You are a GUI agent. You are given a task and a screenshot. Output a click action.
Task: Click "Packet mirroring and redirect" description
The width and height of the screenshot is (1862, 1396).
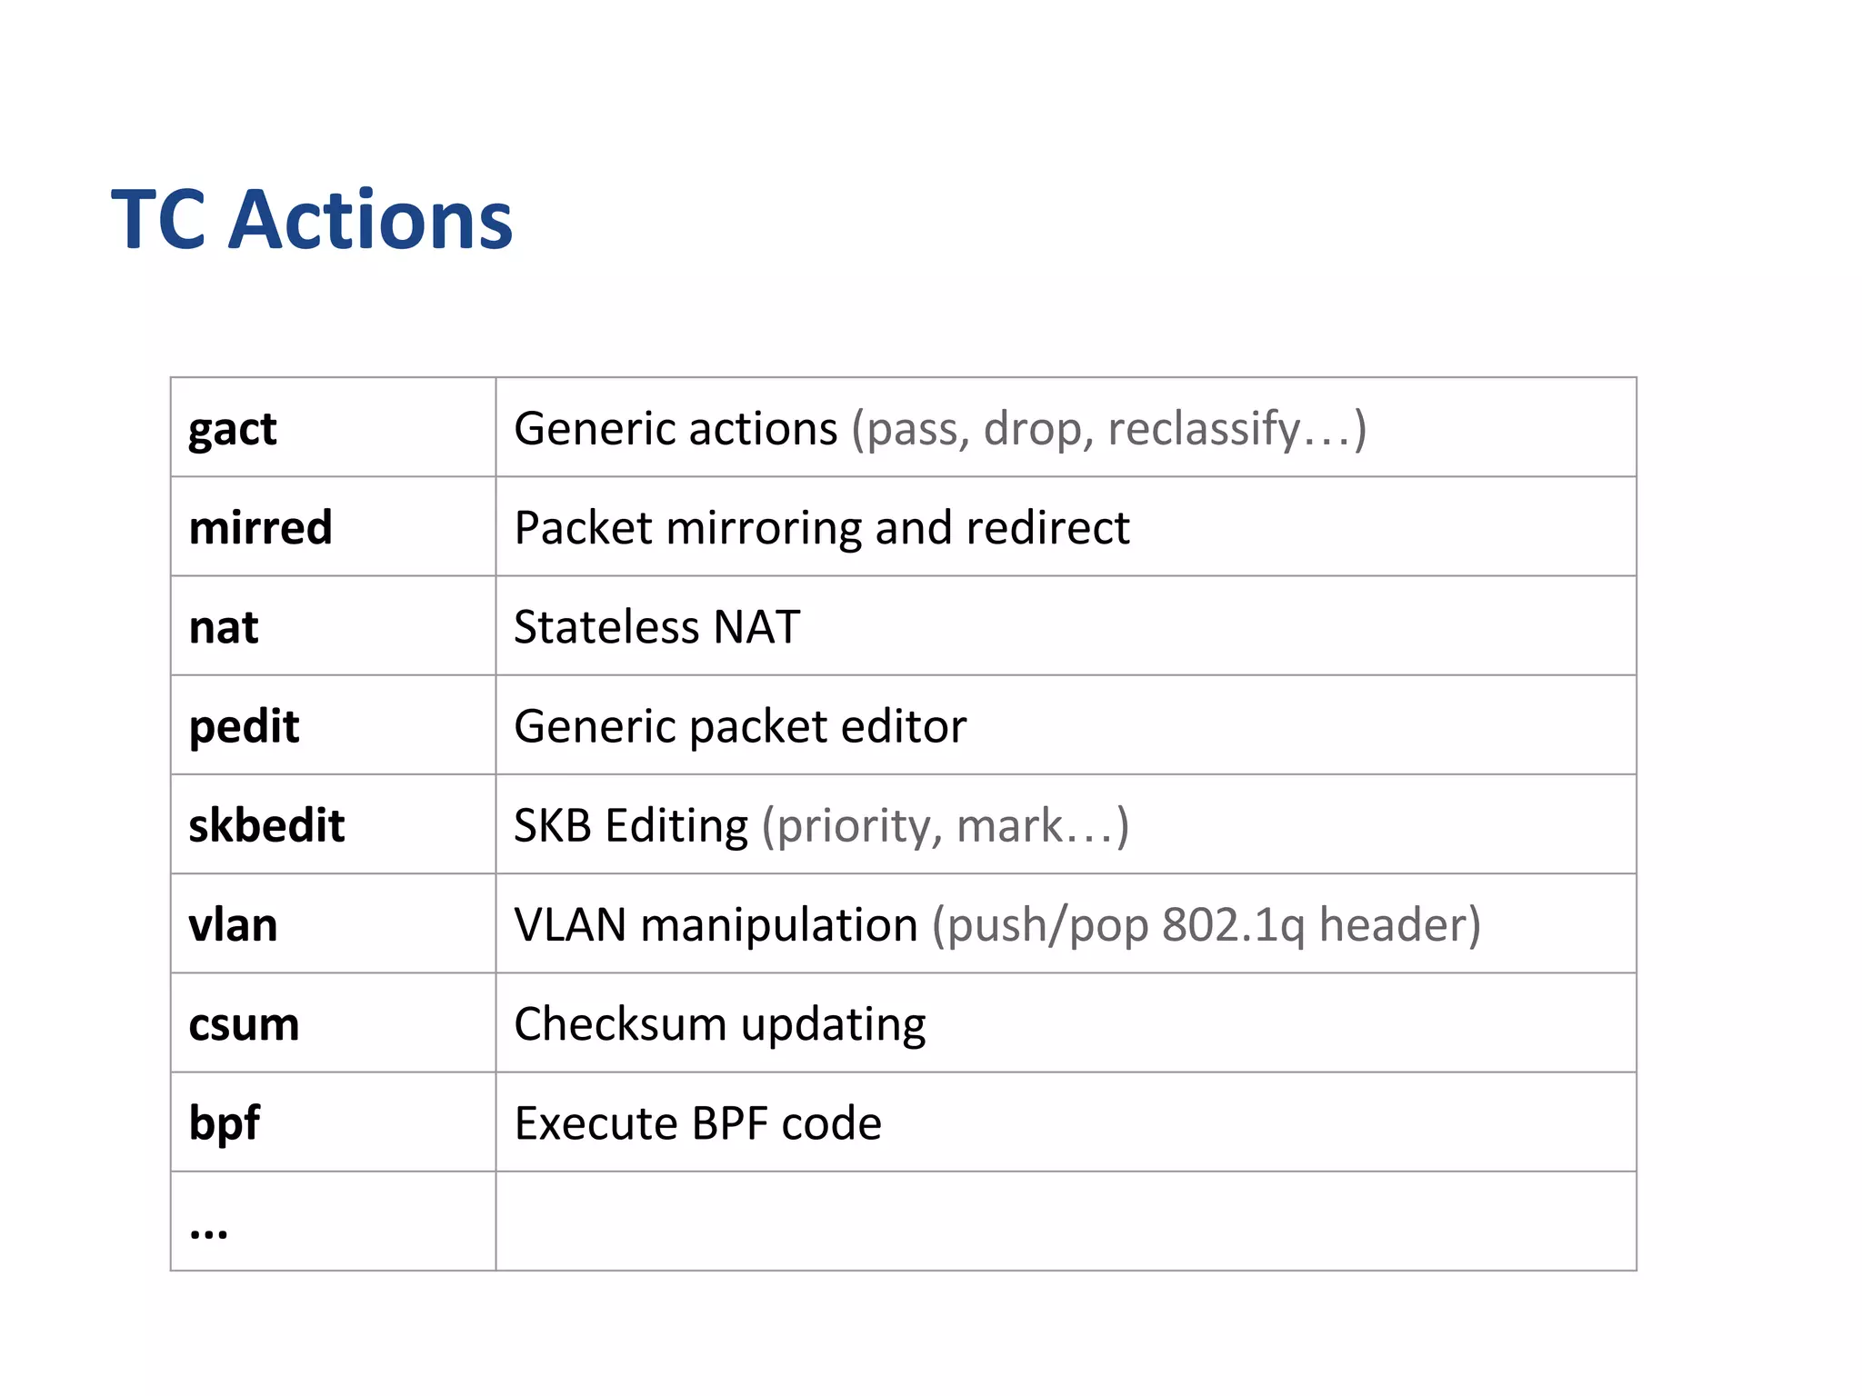(x=821, y=527)
